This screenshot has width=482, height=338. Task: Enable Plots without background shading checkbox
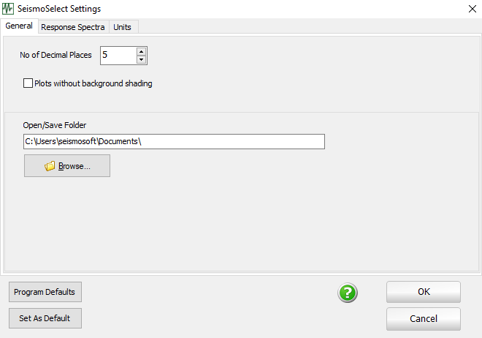click(x=28, y=83)
